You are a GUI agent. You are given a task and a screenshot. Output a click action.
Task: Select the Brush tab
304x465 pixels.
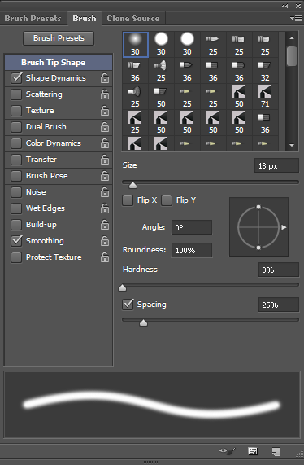click(x=85, y=19)
